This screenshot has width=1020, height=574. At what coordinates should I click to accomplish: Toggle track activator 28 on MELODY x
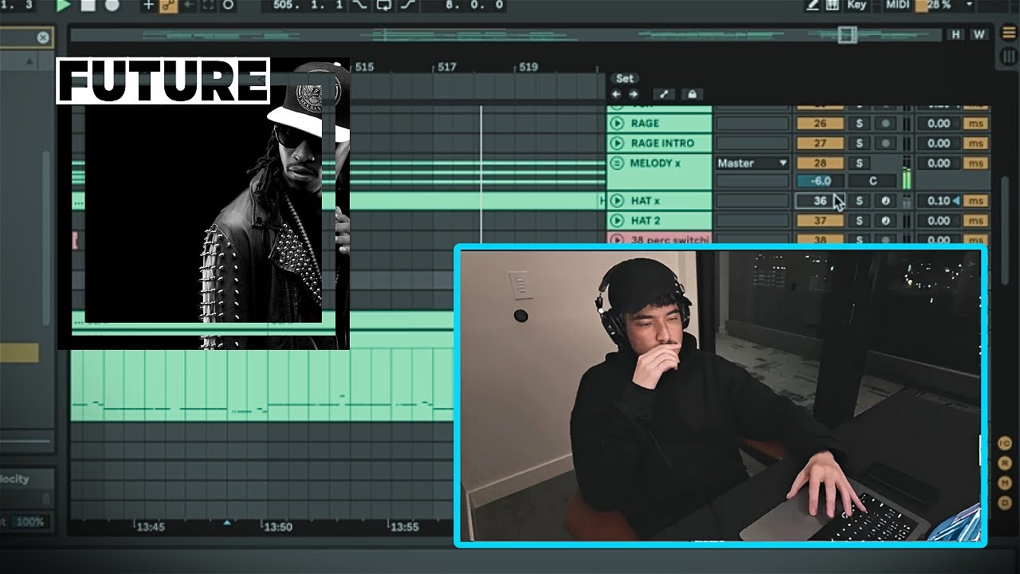(x=820, y=163)
